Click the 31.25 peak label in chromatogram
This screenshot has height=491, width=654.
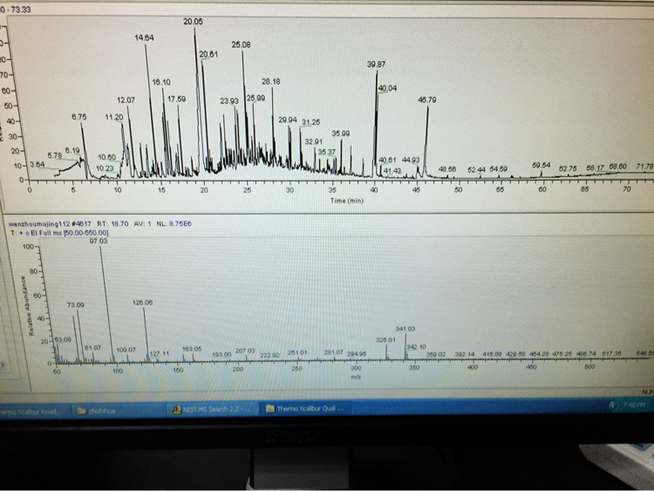pos(310,122)
